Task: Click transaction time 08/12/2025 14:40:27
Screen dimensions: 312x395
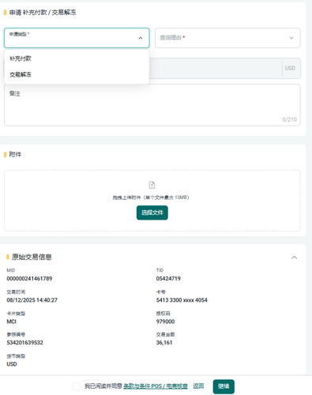Action: [x=32, y=300]
